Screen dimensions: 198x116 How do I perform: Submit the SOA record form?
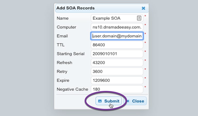[x=109, y=101]
